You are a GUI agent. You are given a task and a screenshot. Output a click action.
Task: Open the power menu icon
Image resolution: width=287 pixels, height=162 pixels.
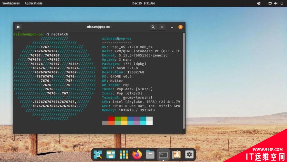pos(282,3)
